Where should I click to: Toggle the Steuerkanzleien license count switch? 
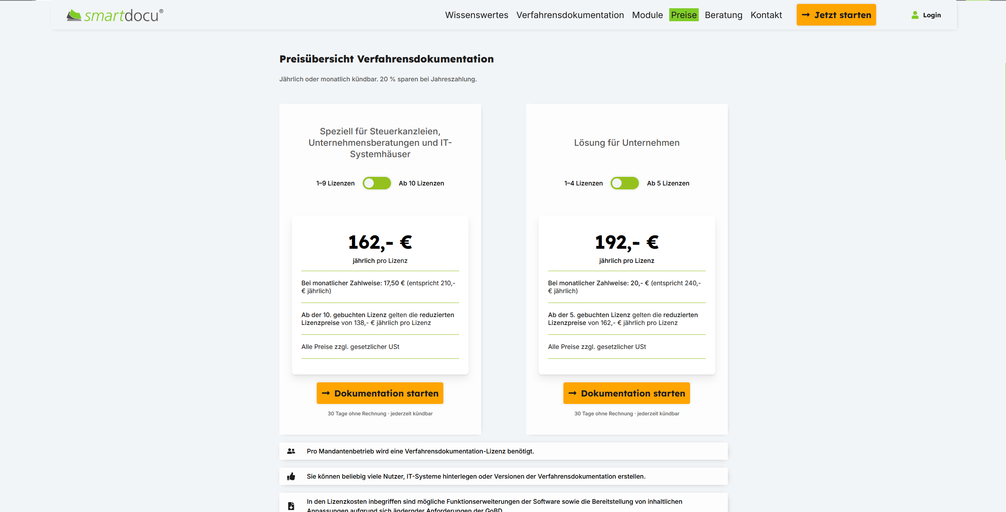[377, 183]
